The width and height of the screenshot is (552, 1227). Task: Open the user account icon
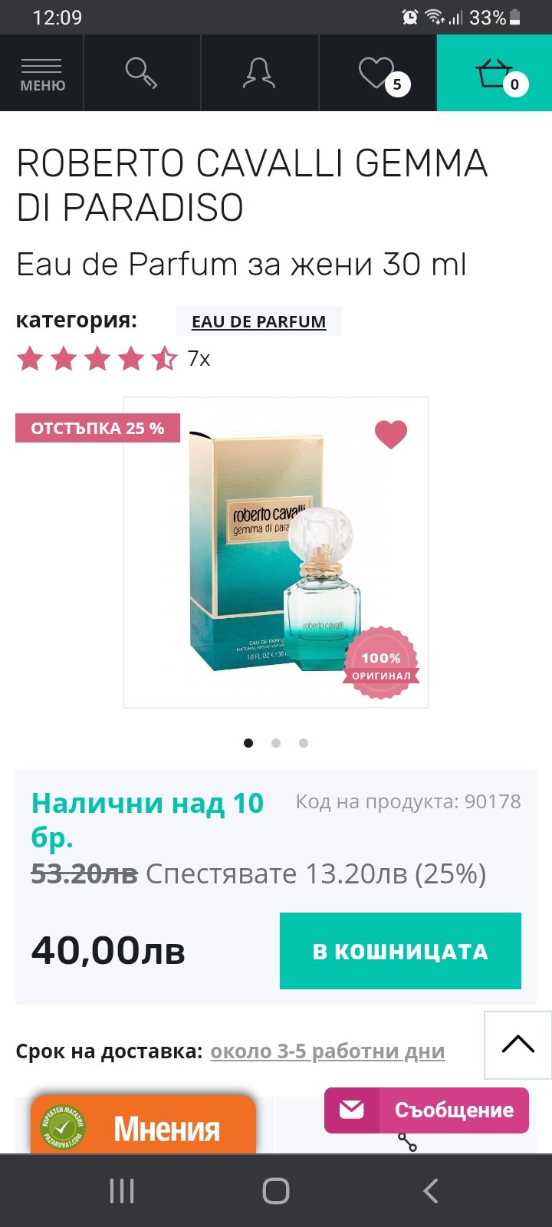(259, 74)
